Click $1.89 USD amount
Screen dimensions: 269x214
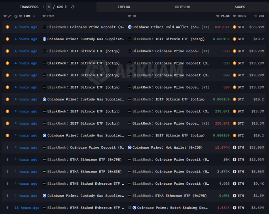(259, 196)
